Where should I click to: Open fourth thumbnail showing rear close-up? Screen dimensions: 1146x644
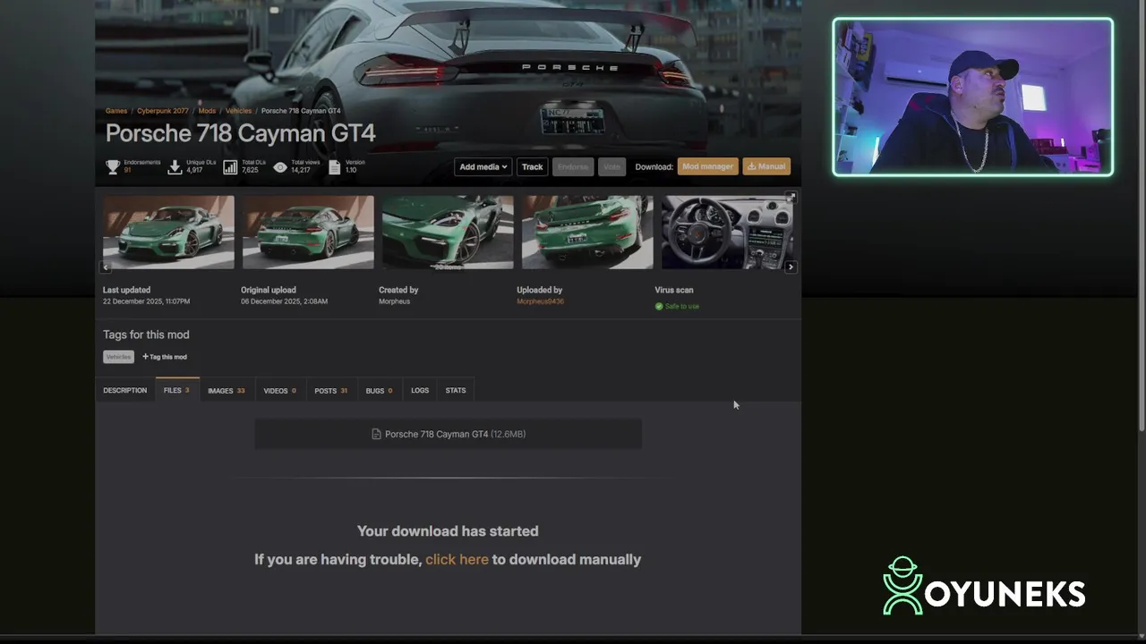[587, 232]
